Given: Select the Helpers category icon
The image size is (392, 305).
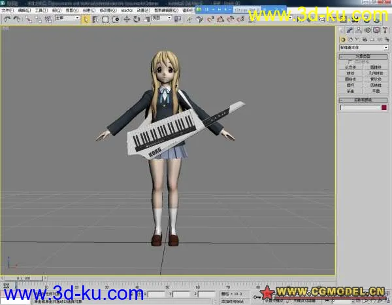Looking at the screenshot, I should pyautogui.click(x=372, y=40).
